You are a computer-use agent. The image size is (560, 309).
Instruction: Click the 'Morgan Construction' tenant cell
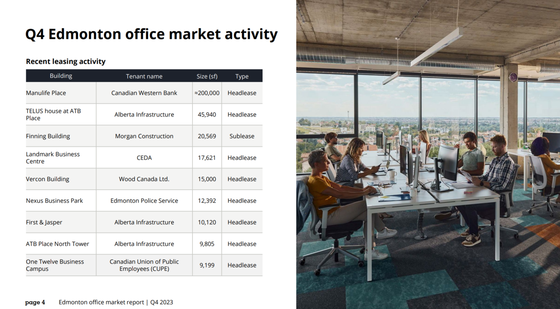(x=144, y=136)
